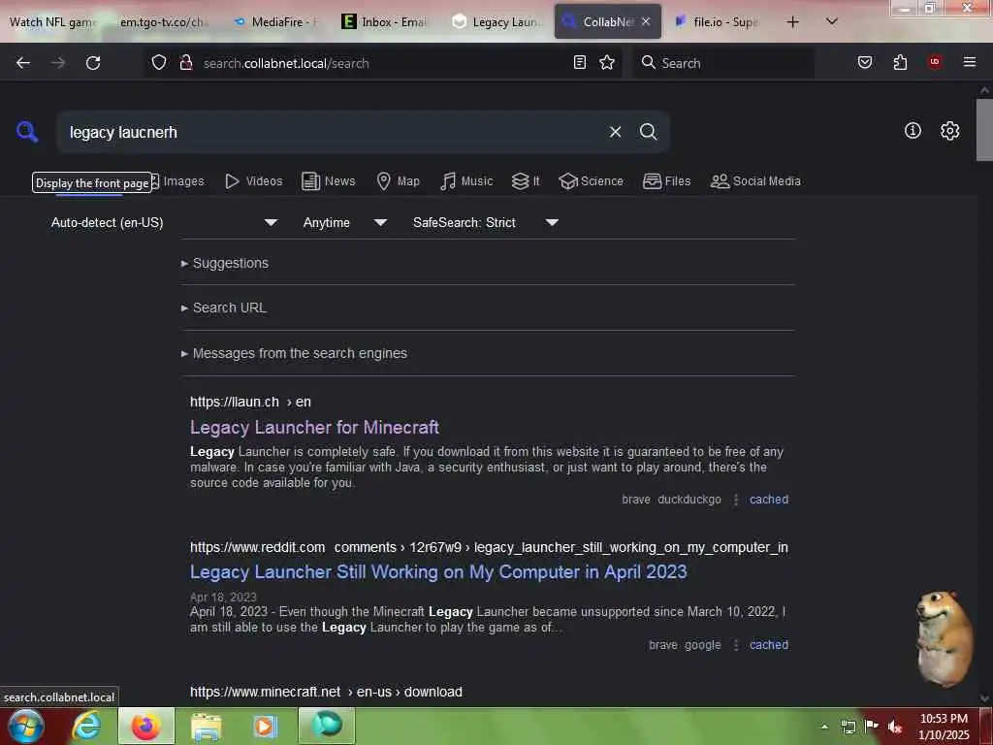This screenshot has width=993, height=745.
Task: Switch to Legacy Launcher tab
Action: pos(496,22)
